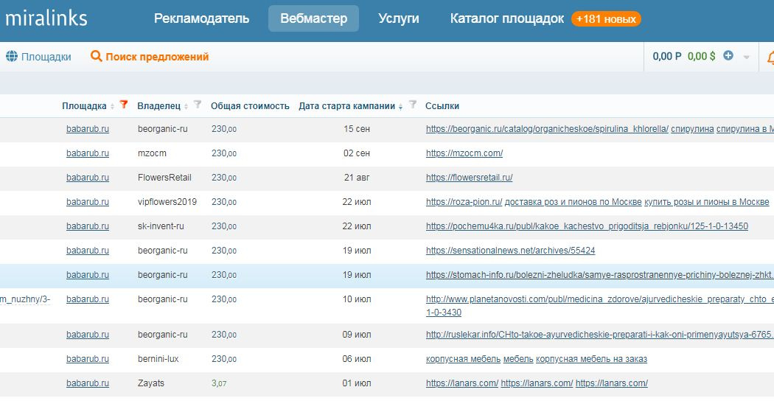Open Каталог площадок
774x401 pixels.
pos(507,18)
